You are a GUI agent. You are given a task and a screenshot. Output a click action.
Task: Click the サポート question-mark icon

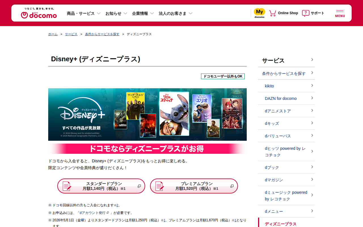click(305, 13)
